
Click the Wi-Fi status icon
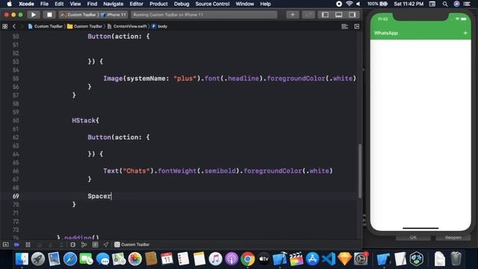click(x=350, y=4)
